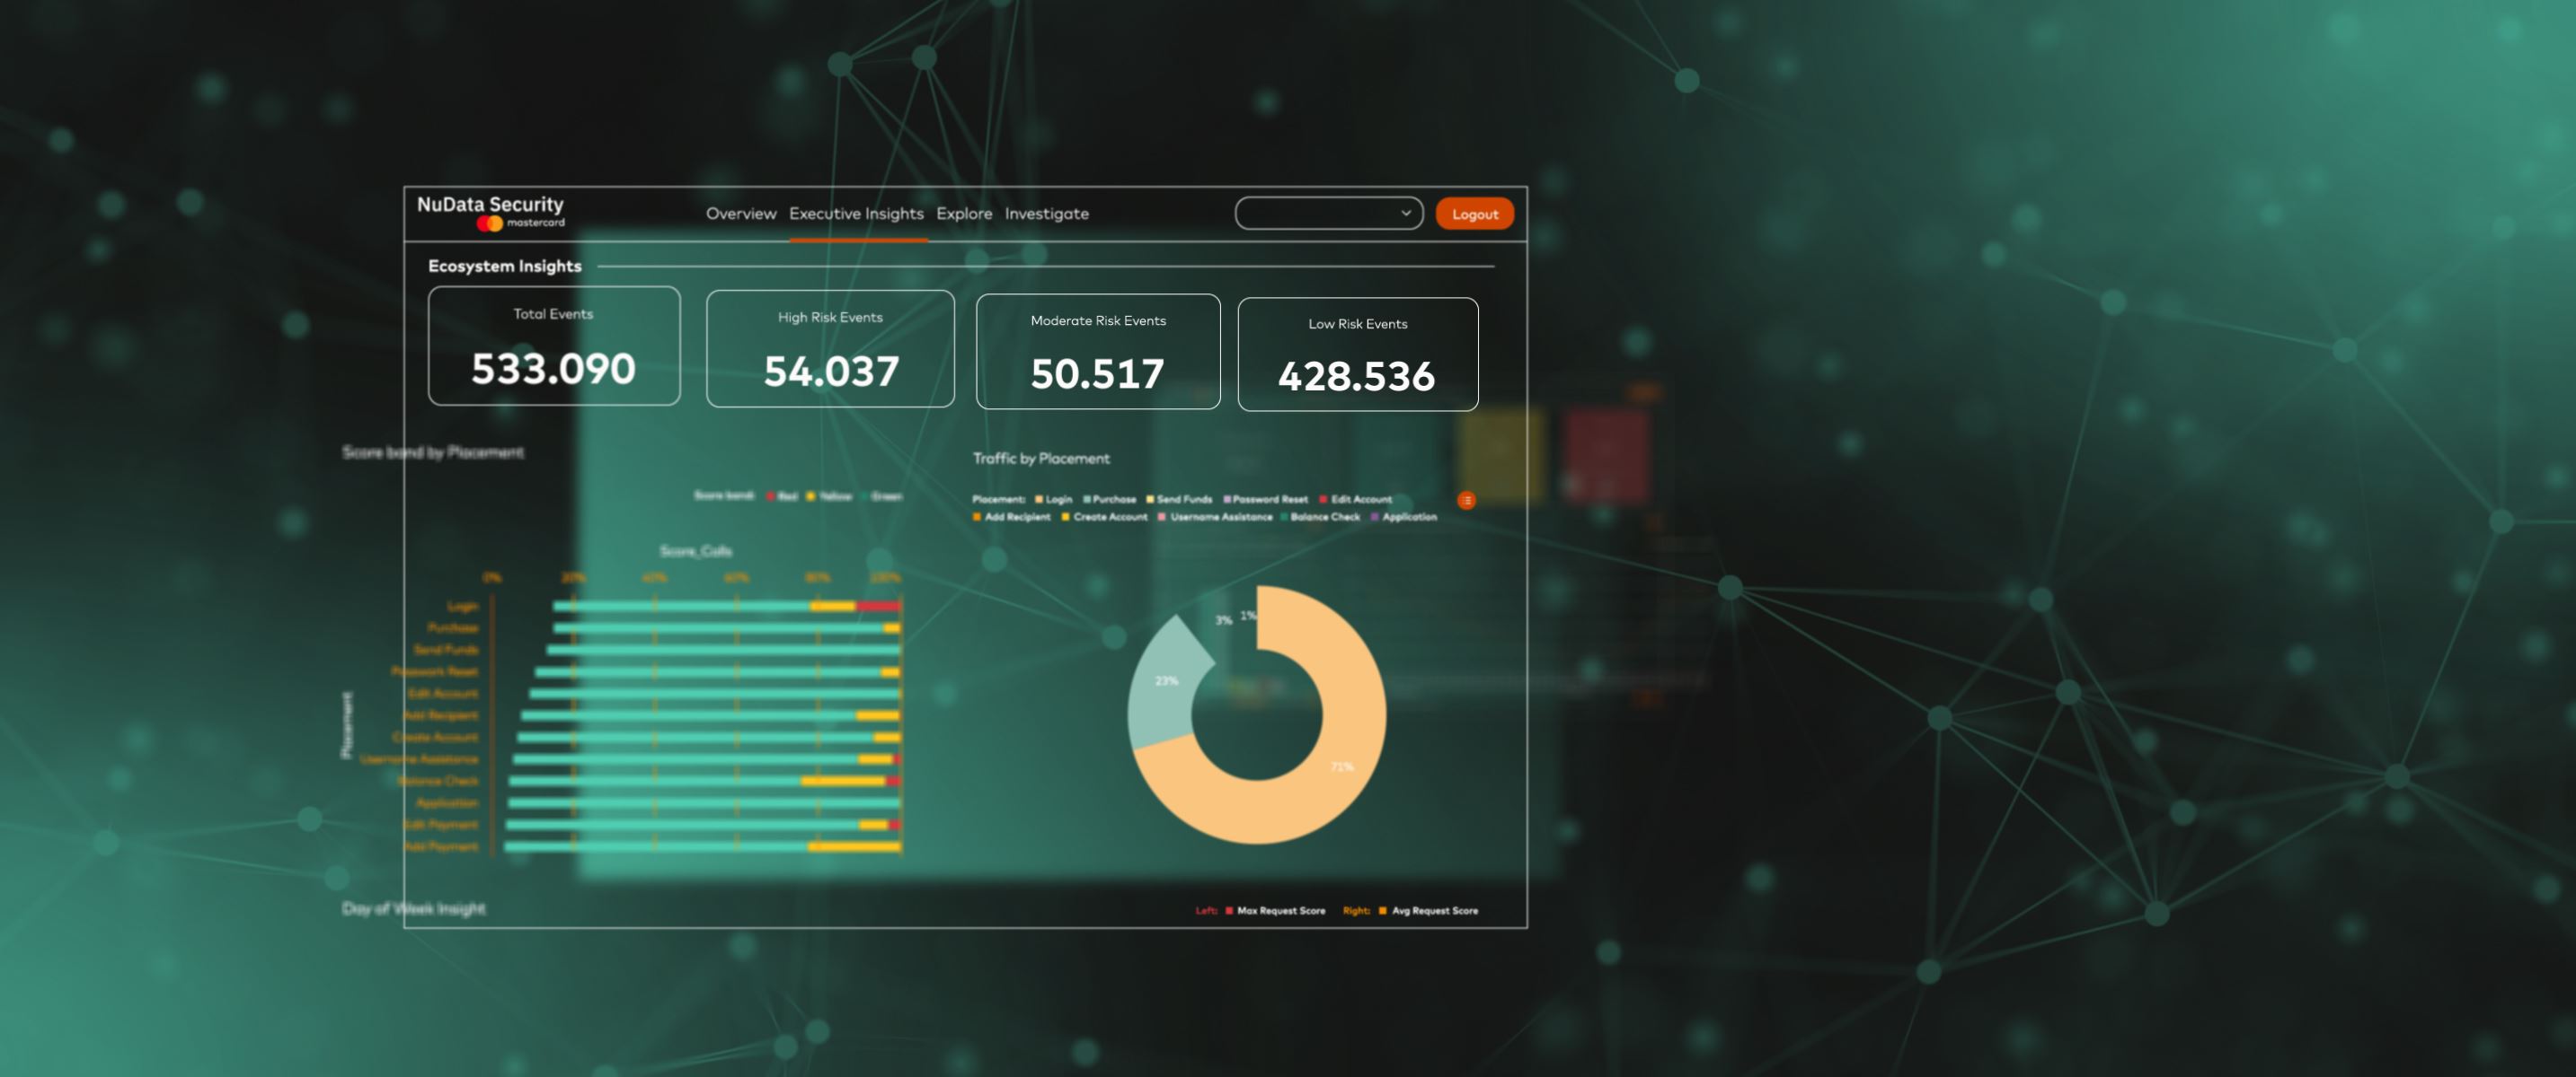Click the Avg Request Score orange marker
The height and width of the screenshot is (1077, 2576).
[1382, 910]
